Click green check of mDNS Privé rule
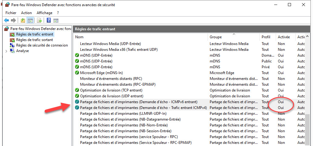This screenshot has height=146, width=313. point(77,67)
